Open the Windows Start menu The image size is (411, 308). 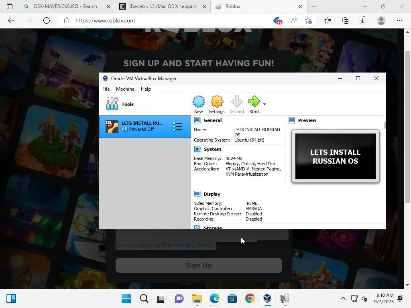(x=126, y=298)
